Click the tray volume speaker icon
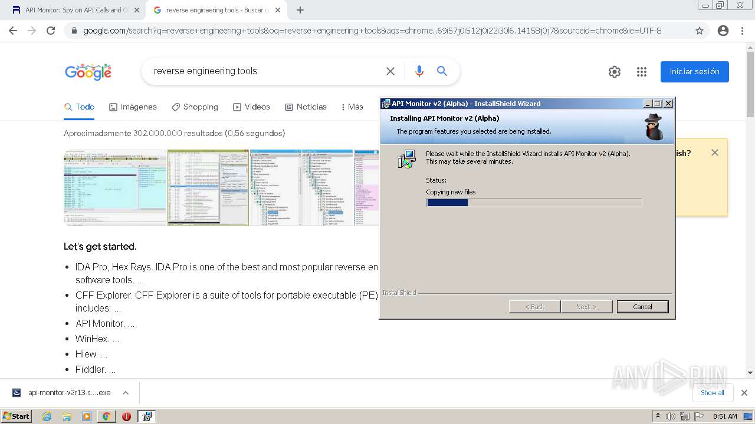 tap(671, 416)
